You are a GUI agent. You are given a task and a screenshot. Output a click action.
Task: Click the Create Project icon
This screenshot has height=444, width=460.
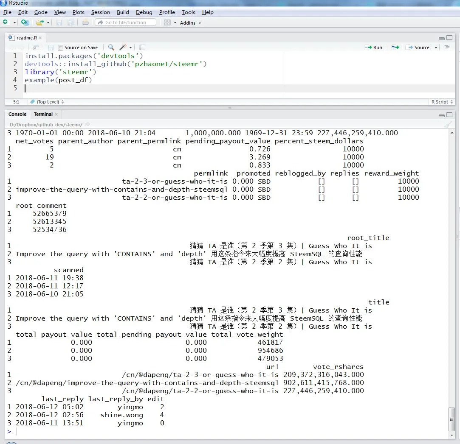25,22
